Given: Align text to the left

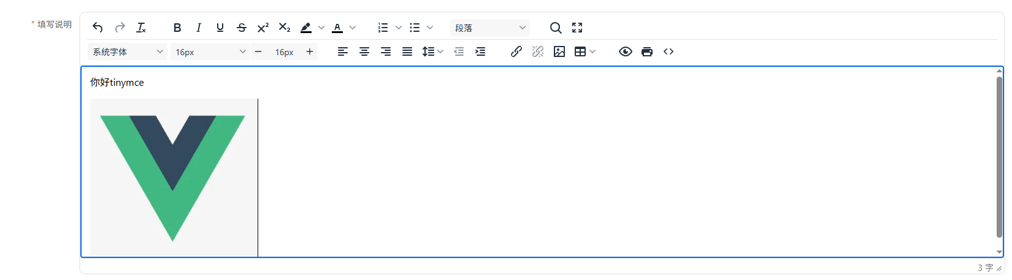Looking at the screenshot, I should (343, 51).
